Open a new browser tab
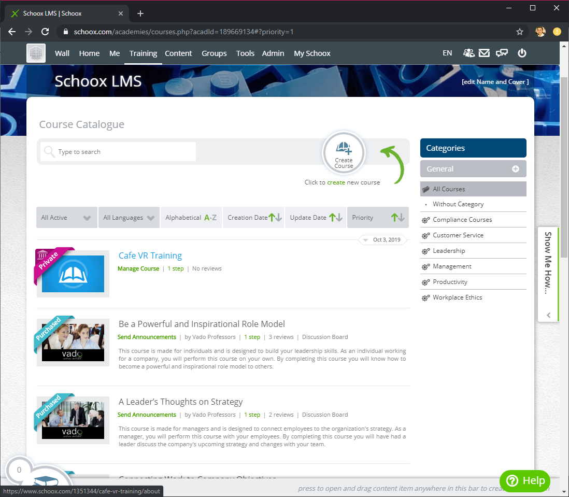569x497 pixels. tap(140, 13)
